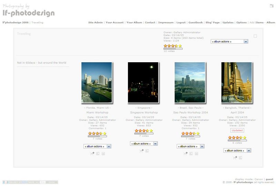Click add-to-cart icon under Miami Workshop
The image size is (276, 186).
[92, 153]
